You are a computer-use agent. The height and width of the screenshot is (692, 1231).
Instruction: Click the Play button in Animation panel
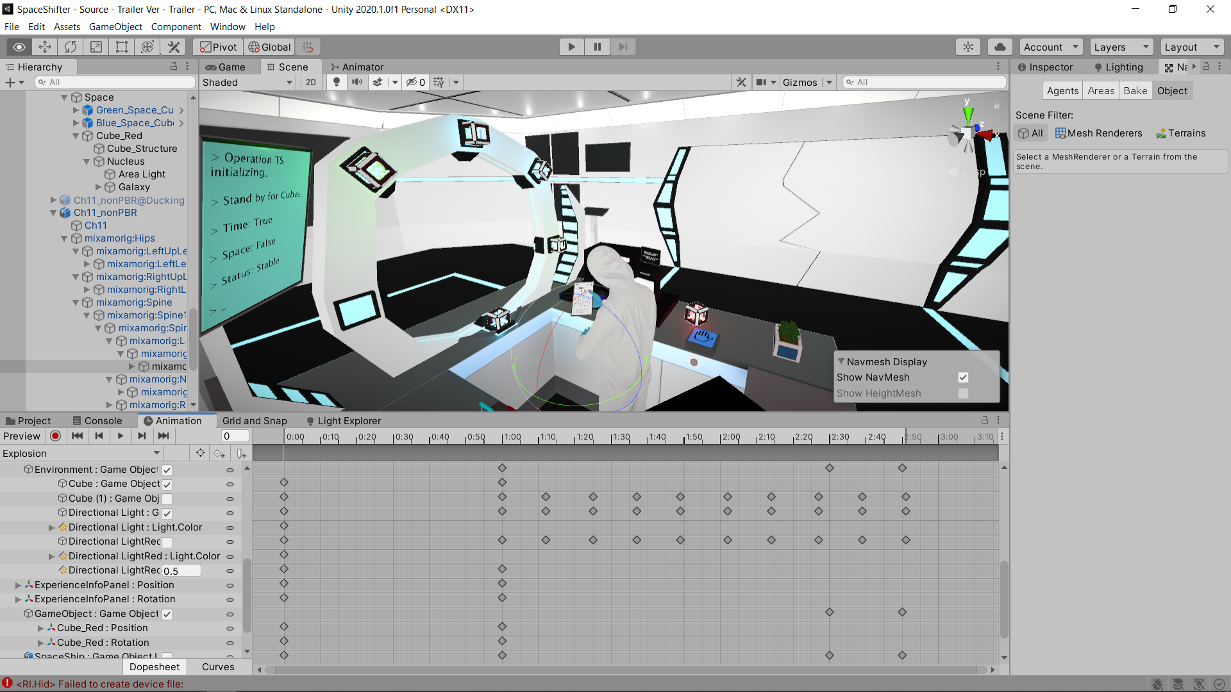pyautogui.click(x=119, y=435)
